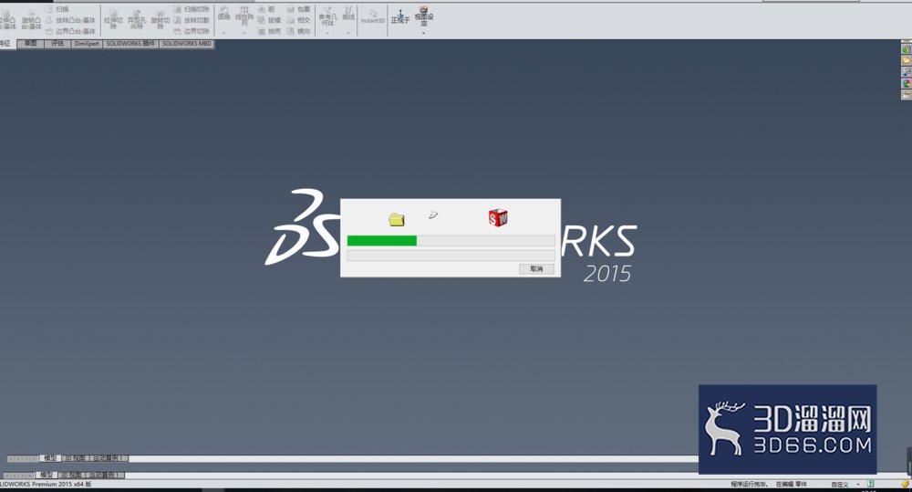The width and height of the screenshot is (912, 492).
Task: Click the 线性阵列 linear pattern tool
Action: tap(244, 16)
